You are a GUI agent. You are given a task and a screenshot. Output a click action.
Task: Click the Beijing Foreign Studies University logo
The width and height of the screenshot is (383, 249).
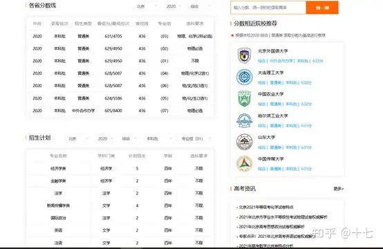(244, 55)
